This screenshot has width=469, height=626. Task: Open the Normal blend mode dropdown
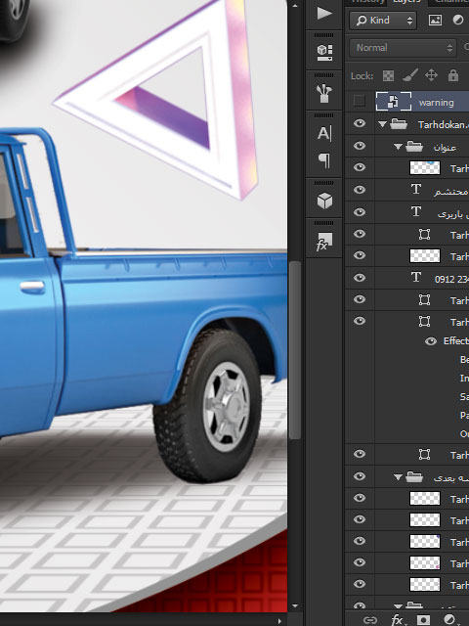coord(403,48)
